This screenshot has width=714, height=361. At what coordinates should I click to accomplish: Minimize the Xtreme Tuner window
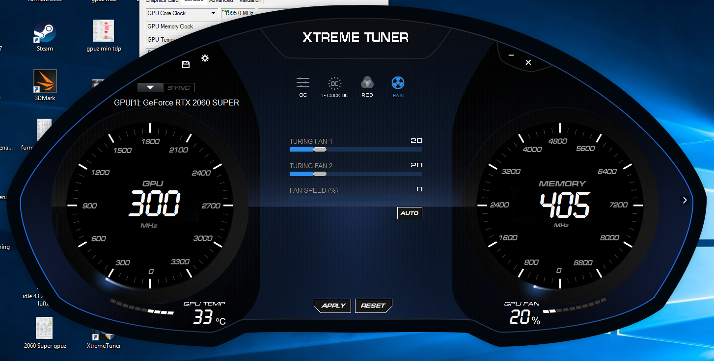coord(511,55)
